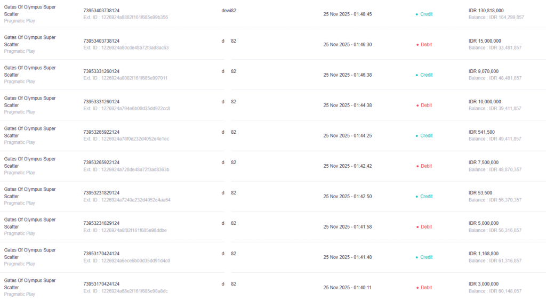The height and width of the screenshot is (301, 546).
Task: Click the timestamp 25 Nov 2025 - 01:40:11
Action: pos(348,288)
